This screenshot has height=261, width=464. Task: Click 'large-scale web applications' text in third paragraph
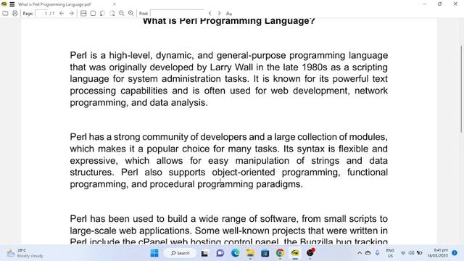click(x=131, y=231)
